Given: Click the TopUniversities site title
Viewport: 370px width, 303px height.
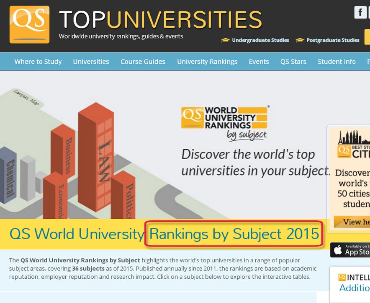Looking at the screenshot, I should [160, 20].
